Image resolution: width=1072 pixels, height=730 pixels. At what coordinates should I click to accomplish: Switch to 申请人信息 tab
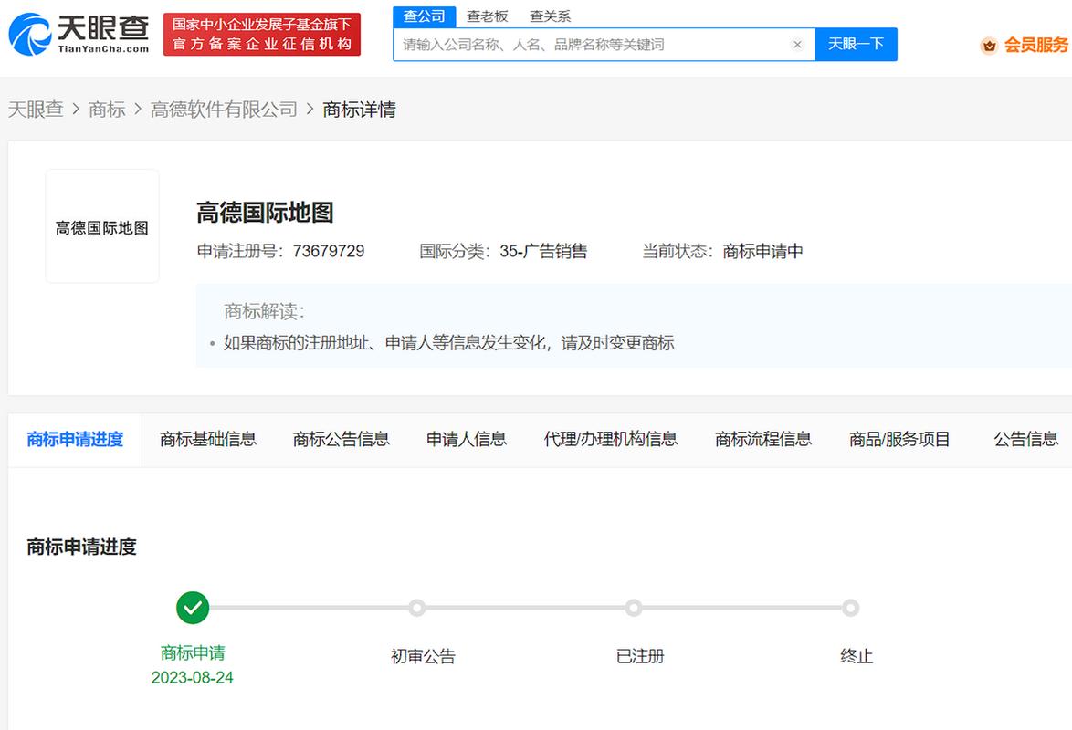click(x=467, y=440)
